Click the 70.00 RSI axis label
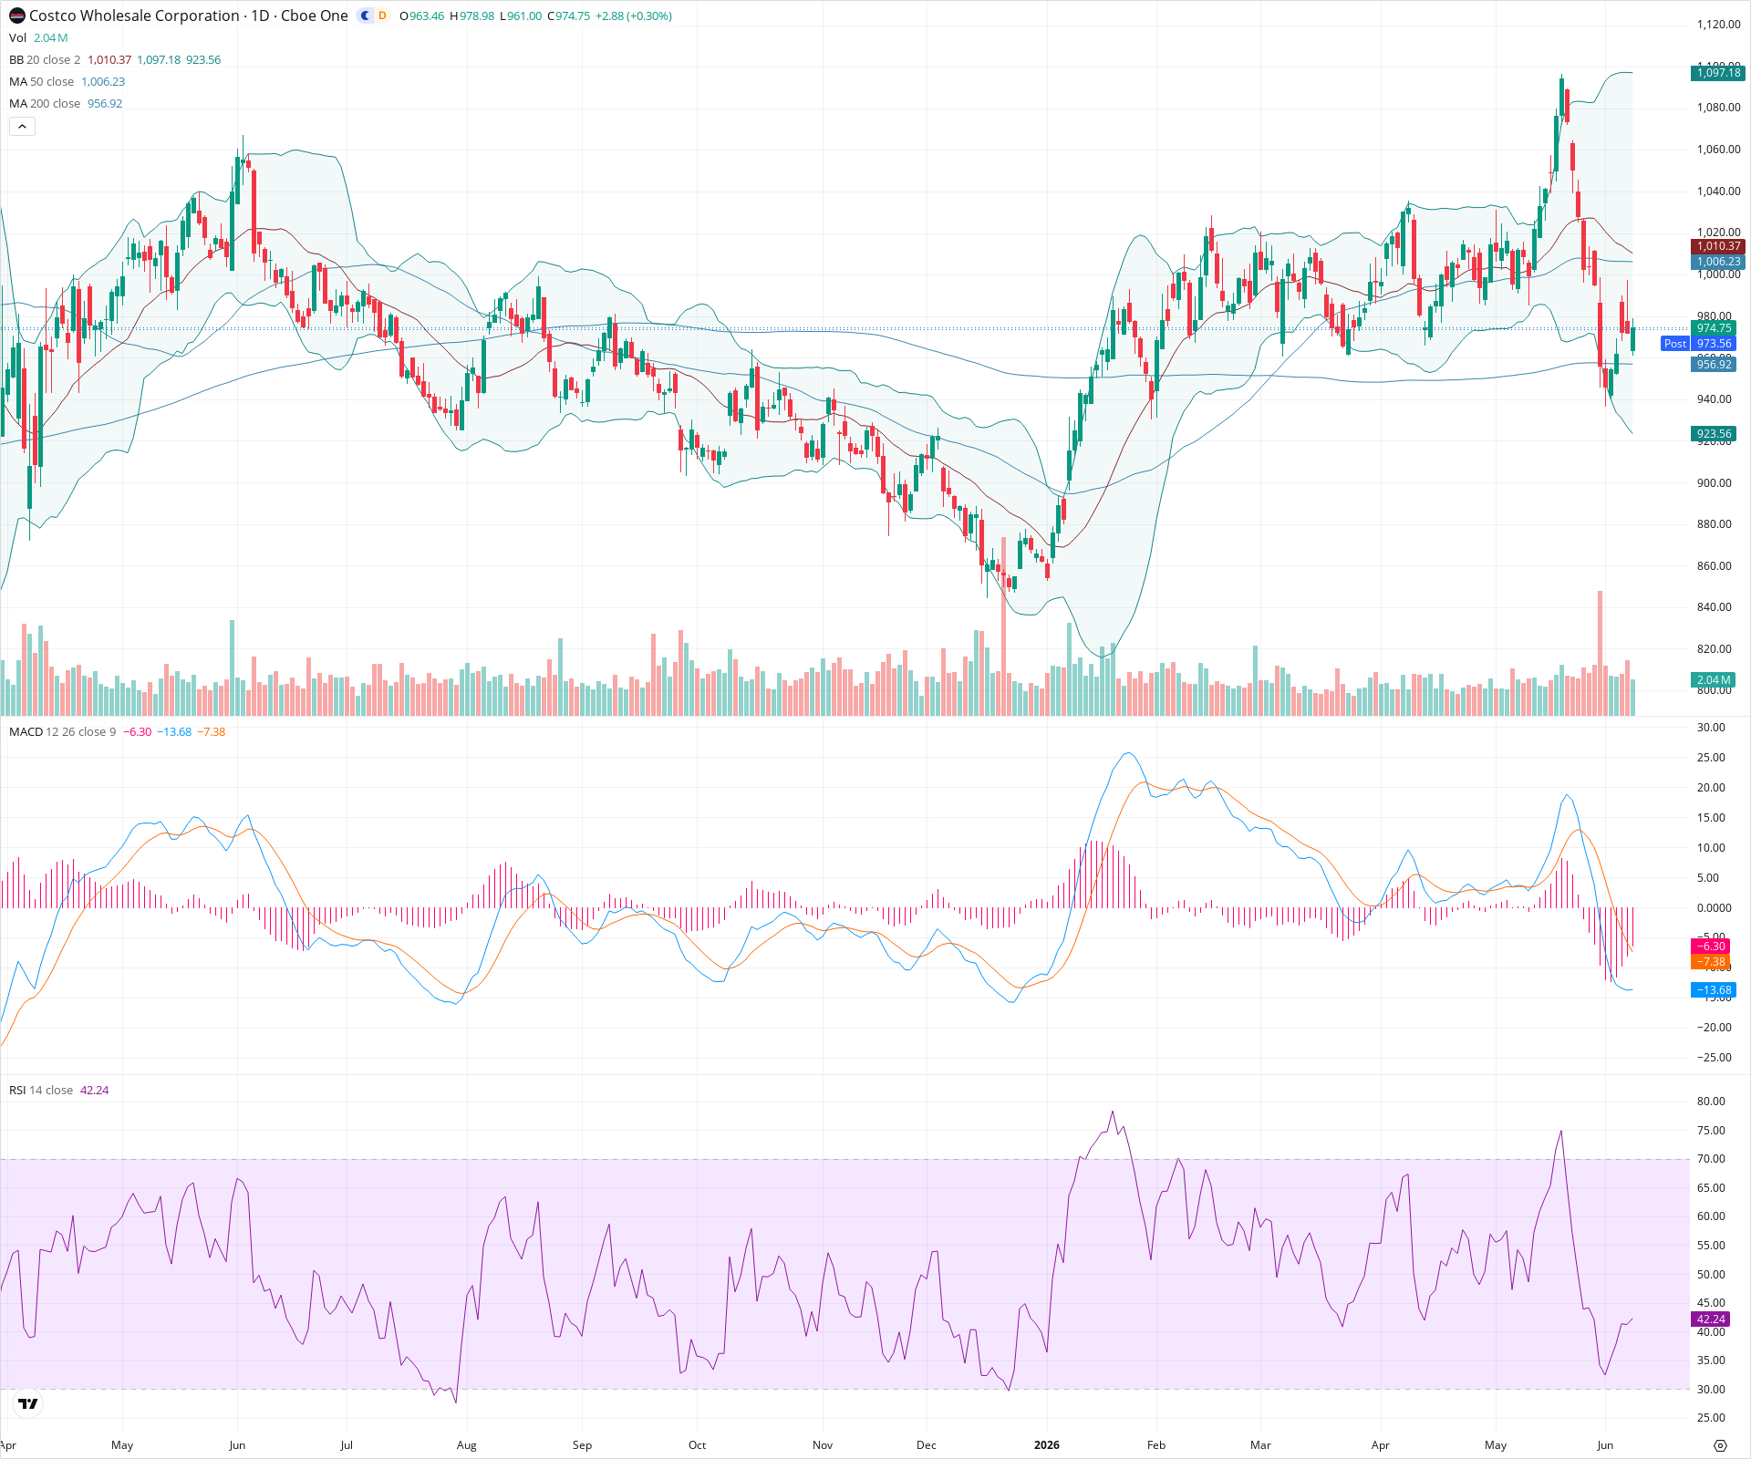Viewport: 1751px width, 1459px height. coord(1711,1159)
